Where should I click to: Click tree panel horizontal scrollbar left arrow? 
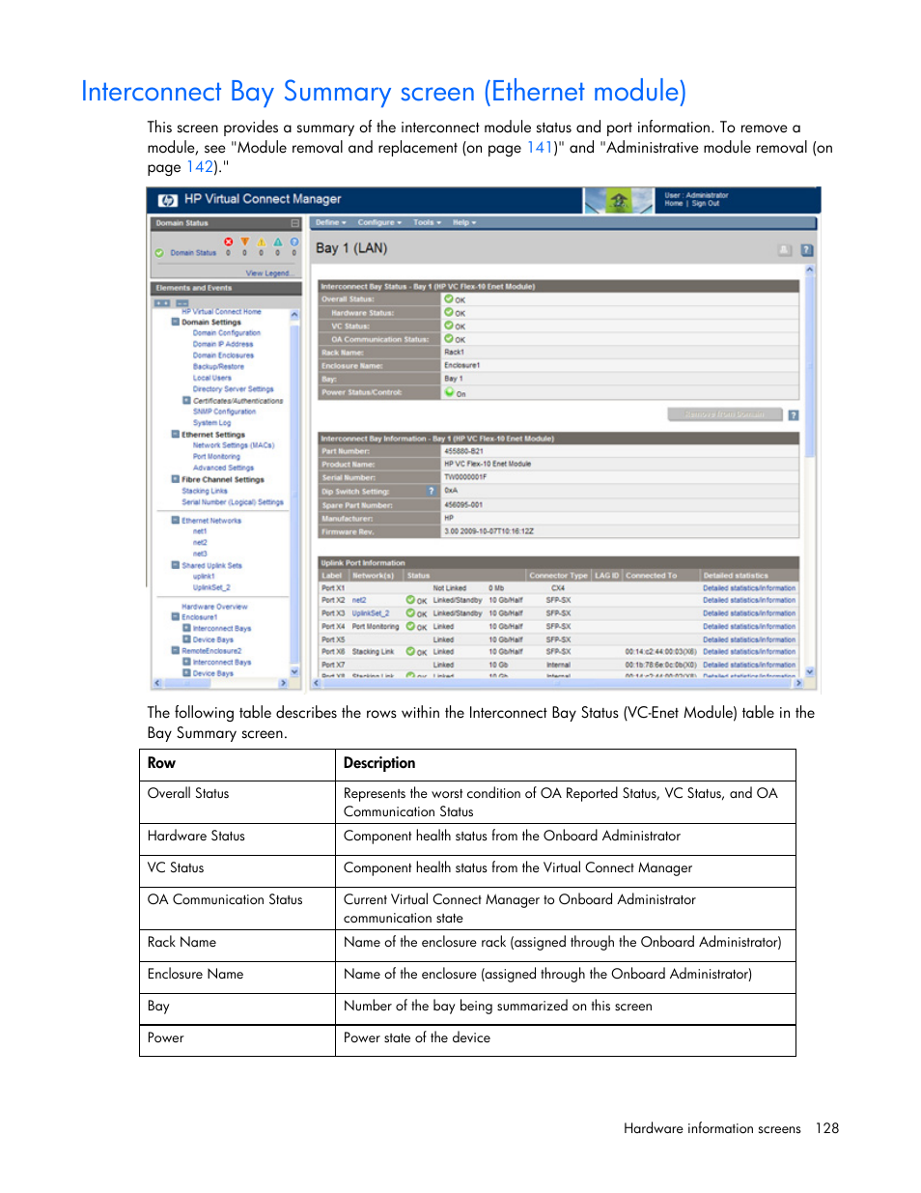tap(158, 683)
